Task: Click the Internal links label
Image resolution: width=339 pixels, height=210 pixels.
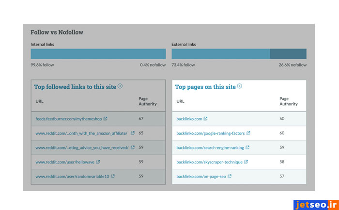Action: 42,44
